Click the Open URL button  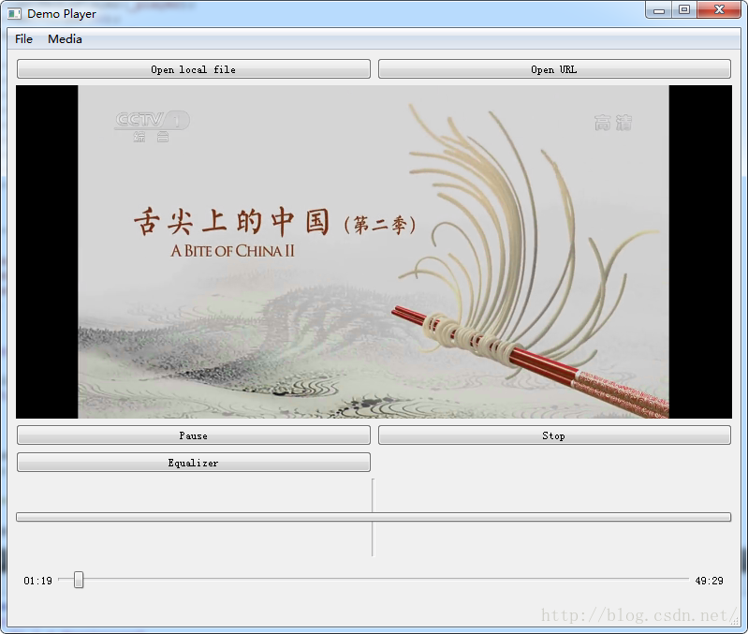554,69
